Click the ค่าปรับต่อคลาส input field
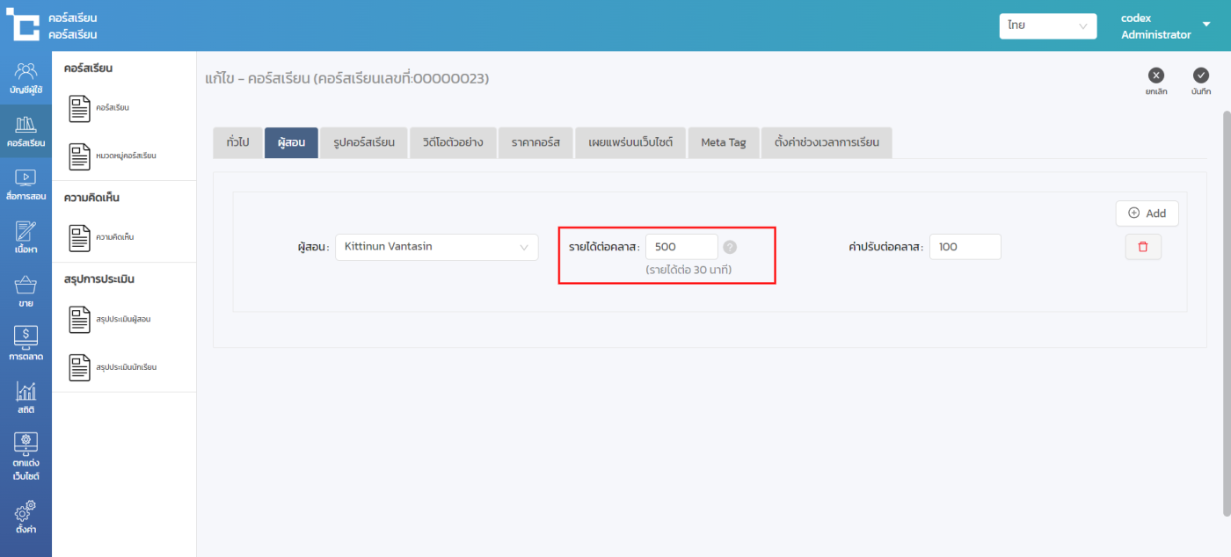Screen dimensions: 1231x557 tap(965, 247)
